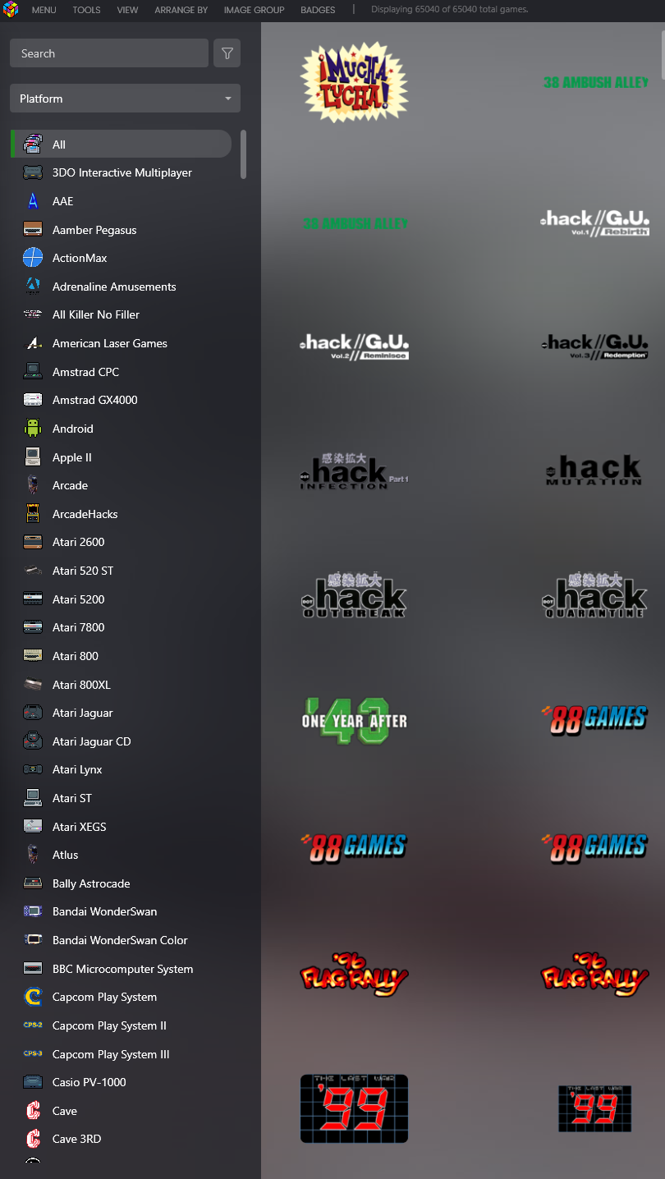Image resolution: width=665 pixels, height=1179 pixels.
Task: Pick the Arcade cabinet icon
Action: click(33, 485)
